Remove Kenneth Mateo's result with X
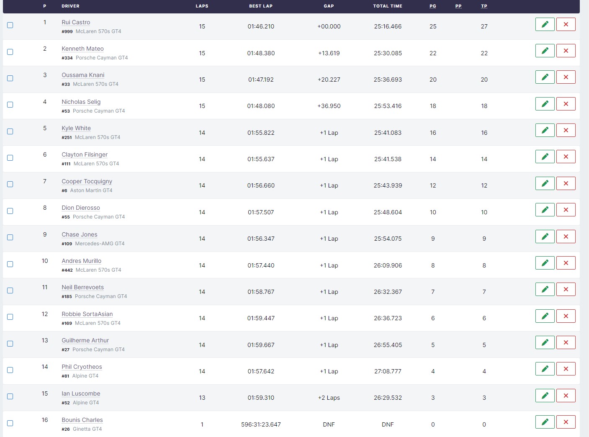 [566, 51]
